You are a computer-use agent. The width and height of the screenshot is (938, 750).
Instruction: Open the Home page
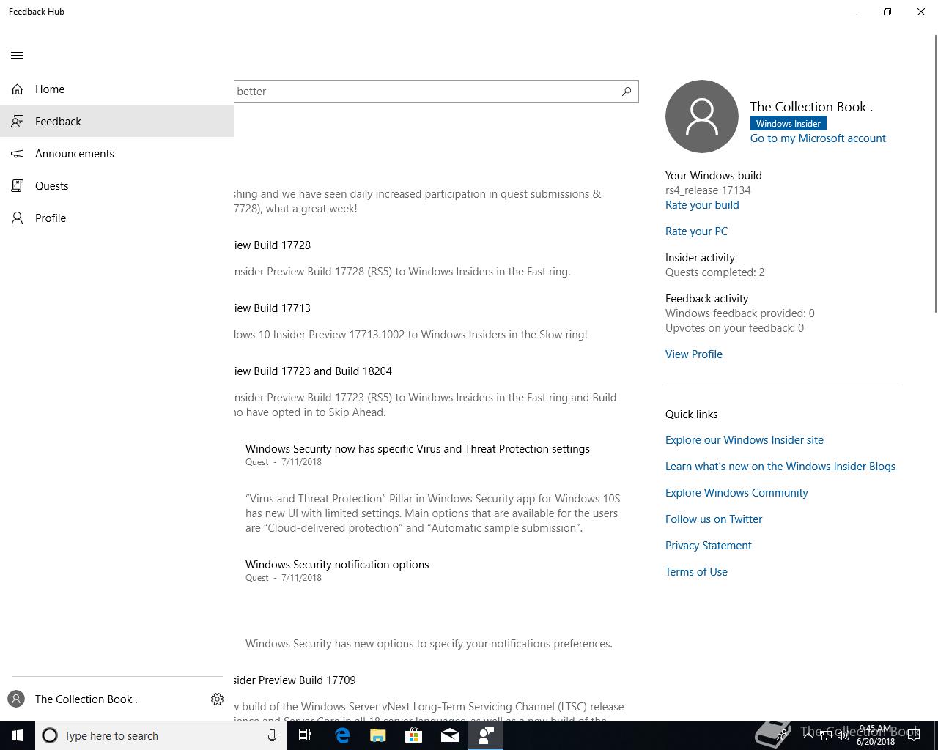(117, 89)
